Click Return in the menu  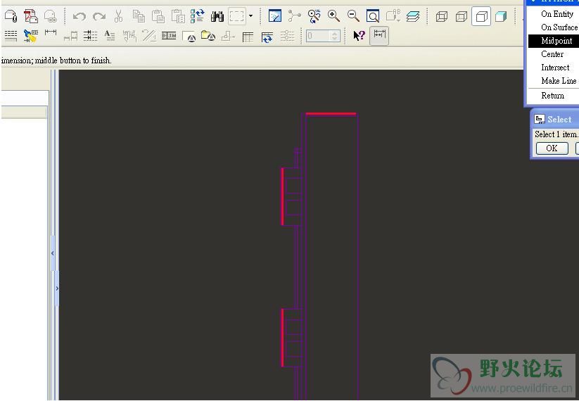(x=553, y=96)
